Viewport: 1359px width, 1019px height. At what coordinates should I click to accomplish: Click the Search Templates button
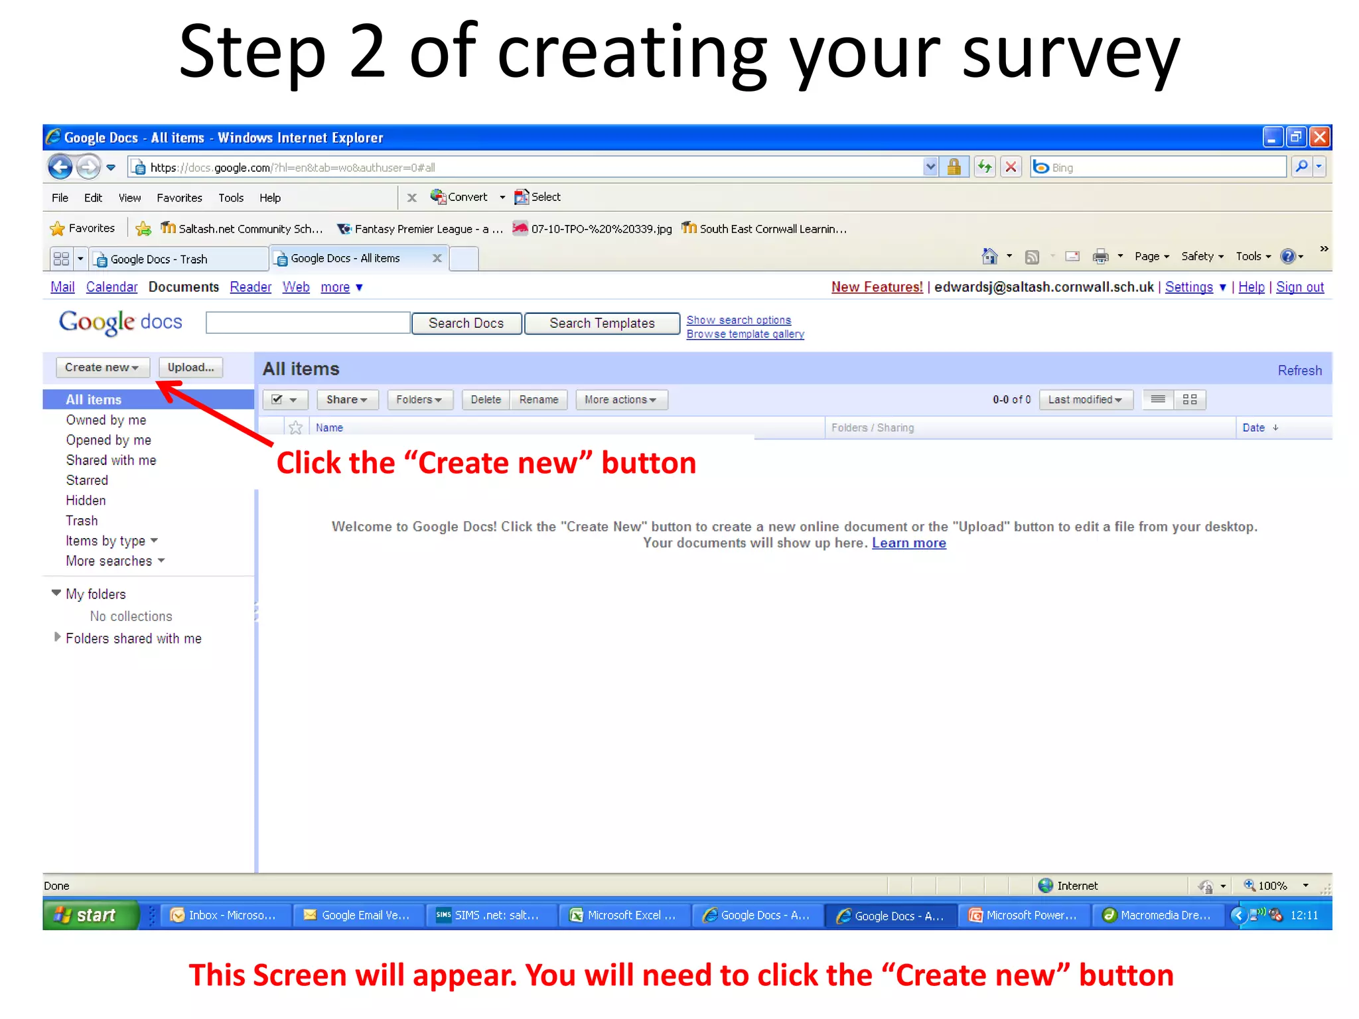point(602,323)
